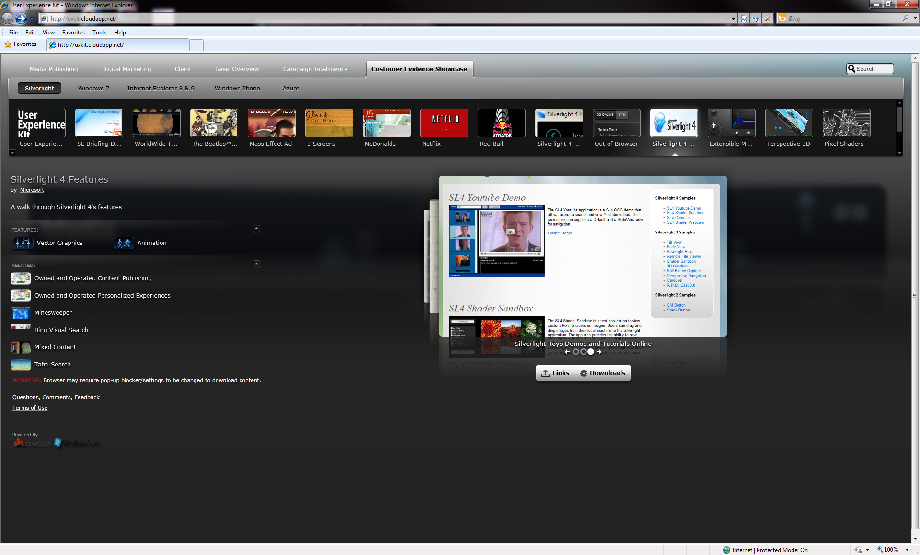Screen dimensions: 920x555
Task: Open the Favorites star button
Action: coord(21,44)
